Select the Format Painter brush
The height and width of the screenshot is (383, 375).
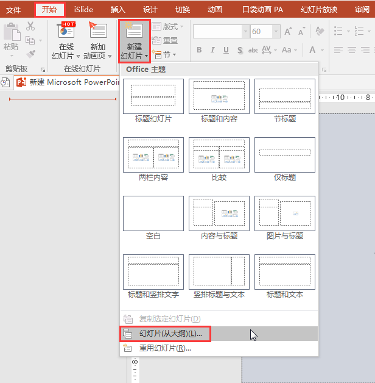click(30, 54)
